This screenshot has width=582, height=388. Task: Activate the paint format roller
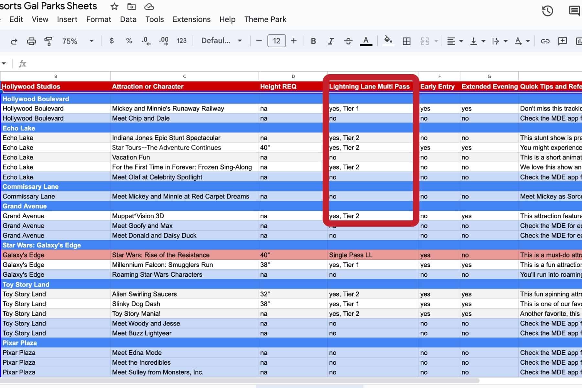coord(48,41)
